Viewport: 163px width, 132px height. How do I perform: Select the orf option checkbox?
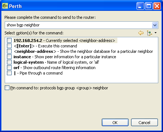tap(9, 68)
